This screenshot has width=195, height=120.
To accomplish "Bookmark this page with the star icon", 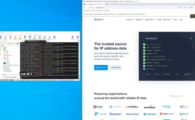I will (185, 7).
